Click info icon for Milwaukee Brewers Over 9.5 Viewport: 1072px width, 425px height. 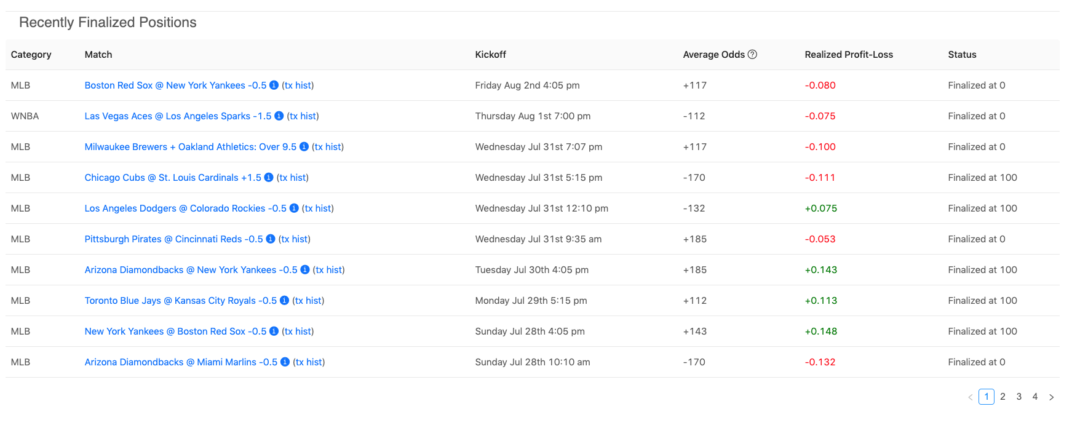click(304, 147)
